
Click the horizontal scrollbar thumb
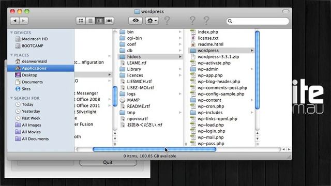click(x=154, y=149)
